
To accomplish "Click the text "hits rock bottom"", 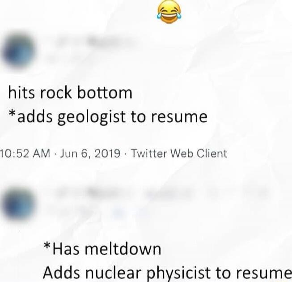I will tap(70, 93).
